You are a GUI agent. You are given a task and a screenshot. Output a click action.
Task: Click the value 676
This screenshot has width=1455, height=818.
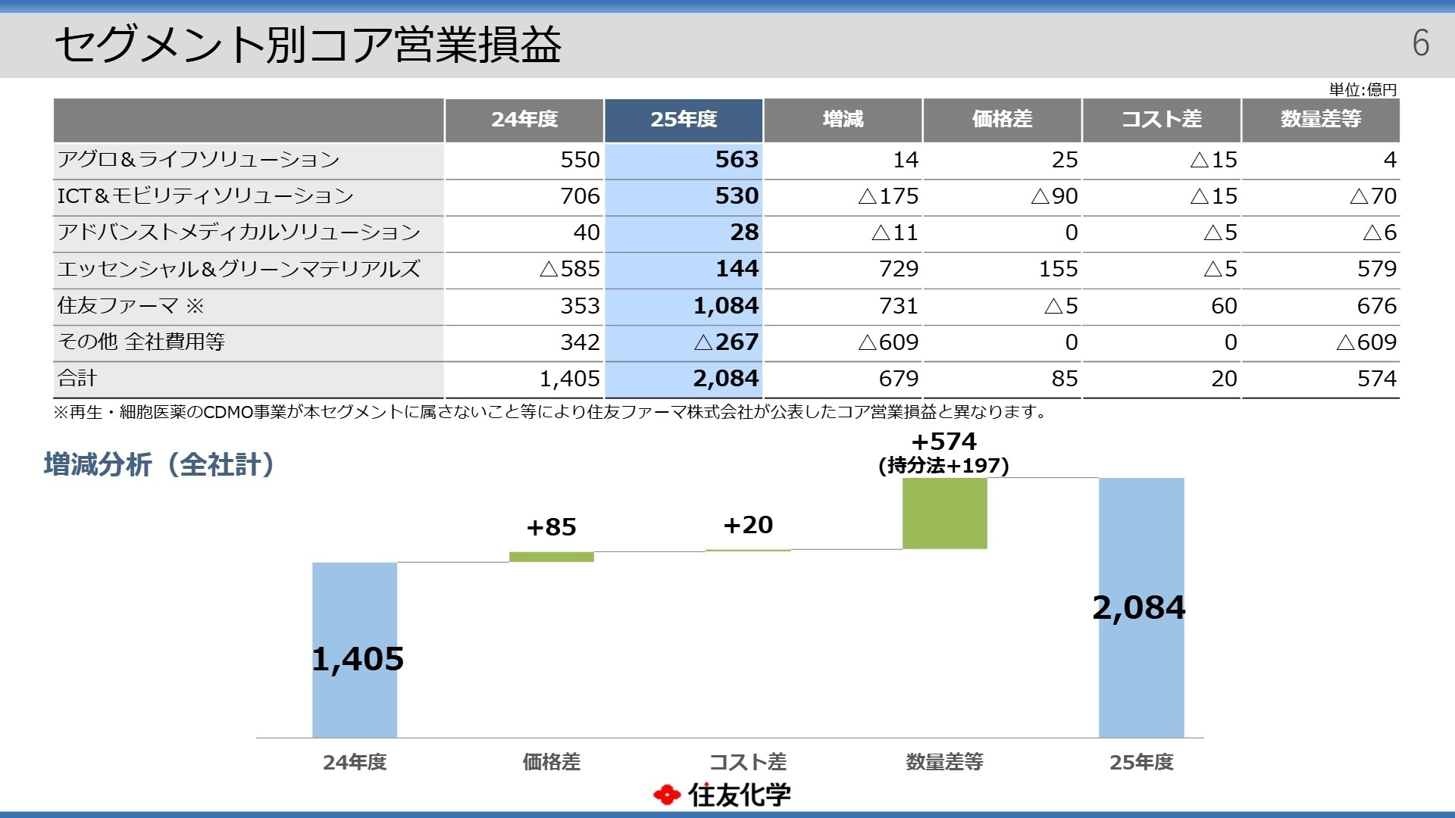point(1377,306)
